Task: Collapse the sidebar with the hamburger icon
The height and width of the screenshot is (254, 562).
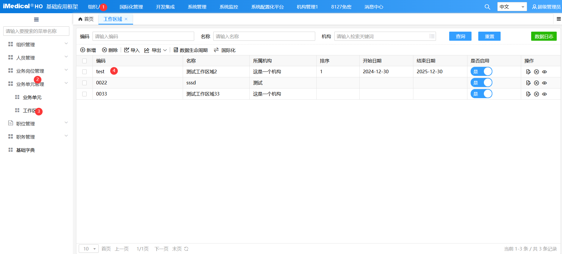Action: (36, 20)
